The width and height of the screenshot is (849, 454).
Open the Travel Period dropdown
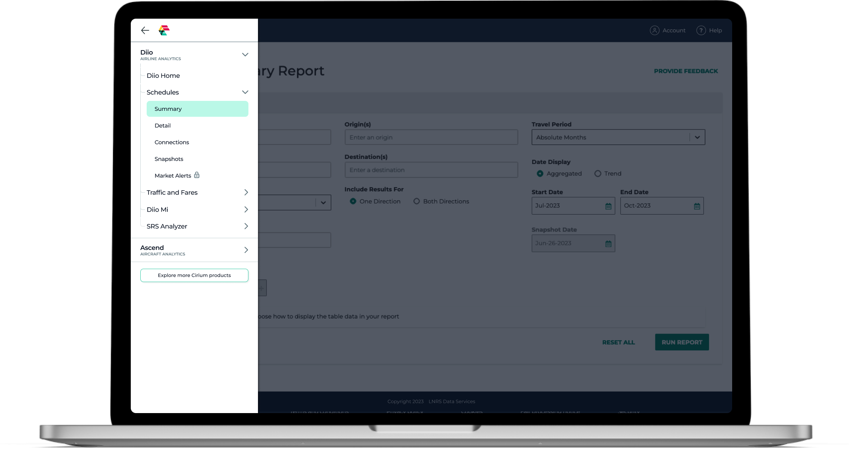click(697, 137)
